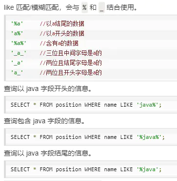Click comment 以a结尾的数据
Image resolution: width=177 pixels, height=181 pixels.
click(x=62, y=24)
